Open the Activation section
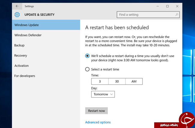This screenshot has height=128, width=195. [x=46, y=65]
